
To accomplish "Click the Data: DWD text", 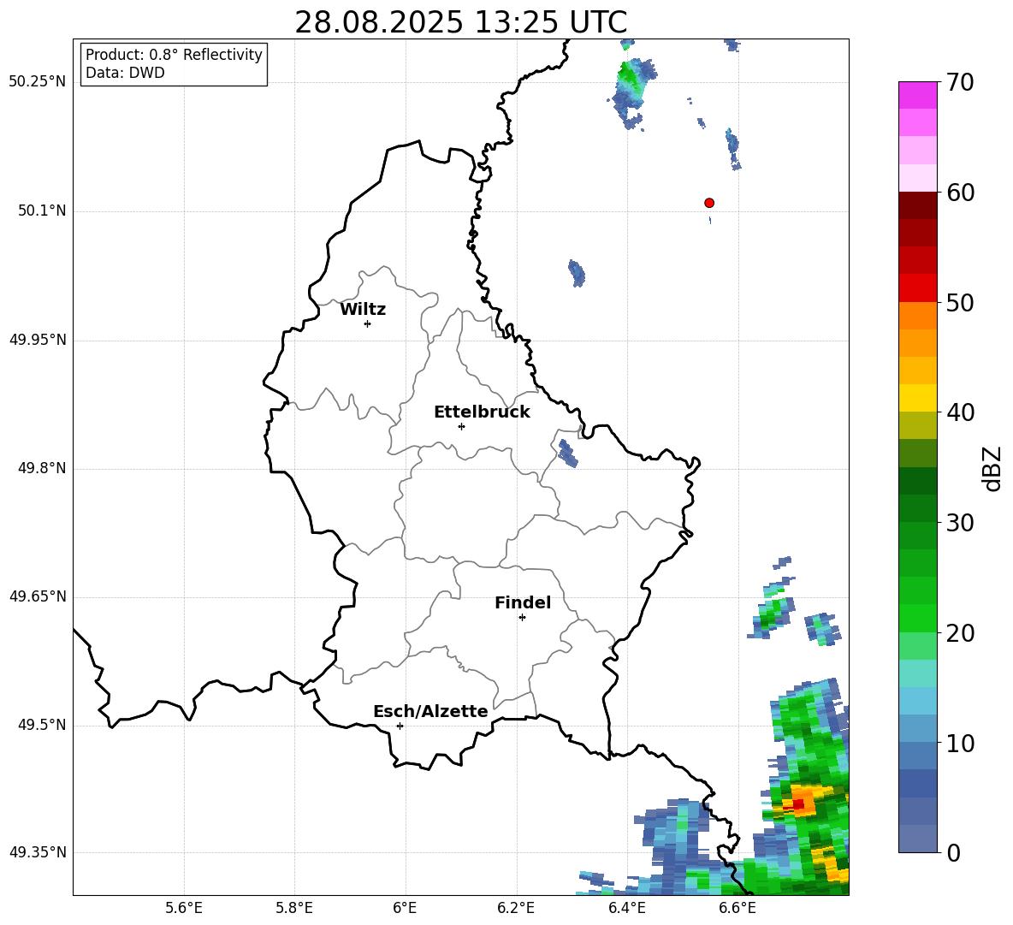I will [x=125, y=73].
